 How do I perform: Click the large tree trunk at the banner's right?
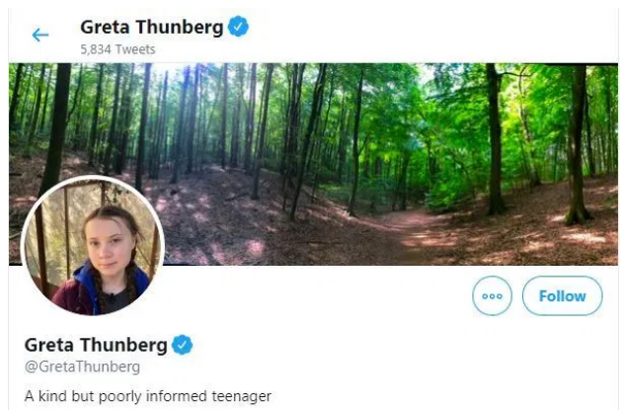[x=578, y=148]
